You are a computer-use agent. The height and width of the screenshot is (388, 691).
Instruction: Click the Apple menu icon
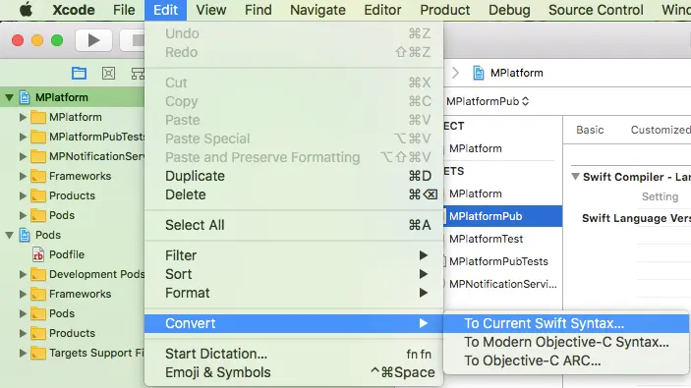26,10
